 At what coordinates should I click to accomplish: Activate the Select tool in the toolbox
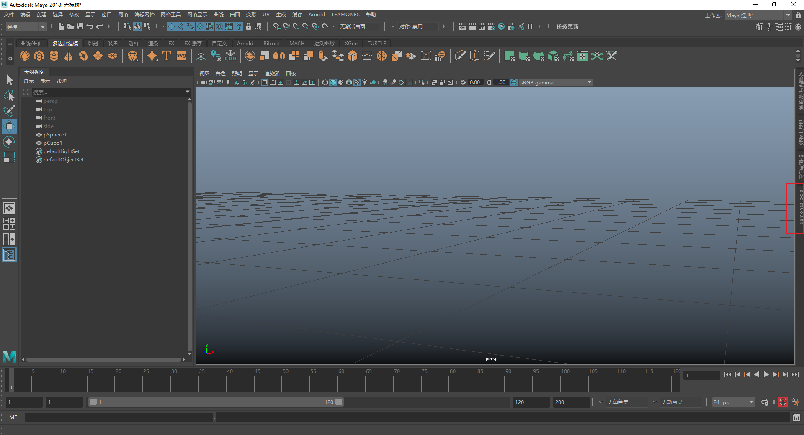pos(9,80)
